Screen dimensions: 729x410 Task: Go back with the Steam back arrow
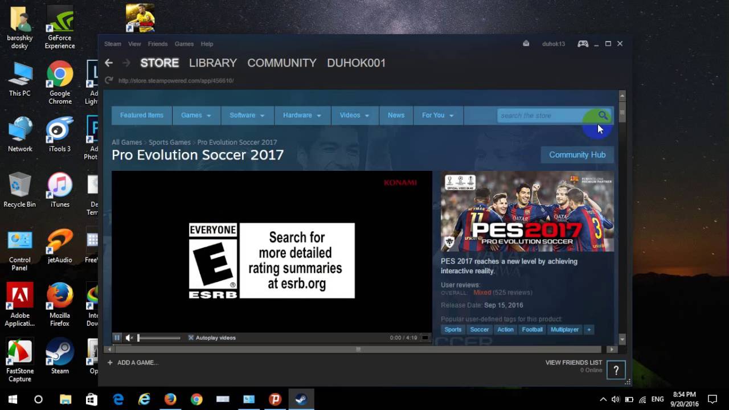(109, 63)
